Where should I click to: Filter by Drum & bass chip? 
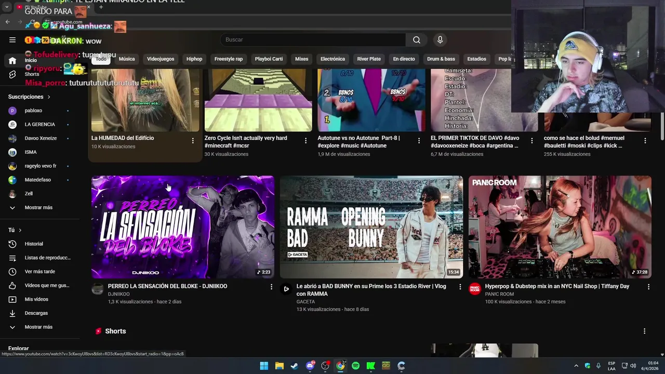pyautogui.click(x=441, y=59)
